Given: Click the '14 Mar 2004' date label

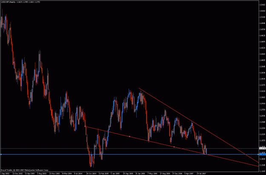Looking at the screenshot, I should pyautogui.click(x=66, y=174).
